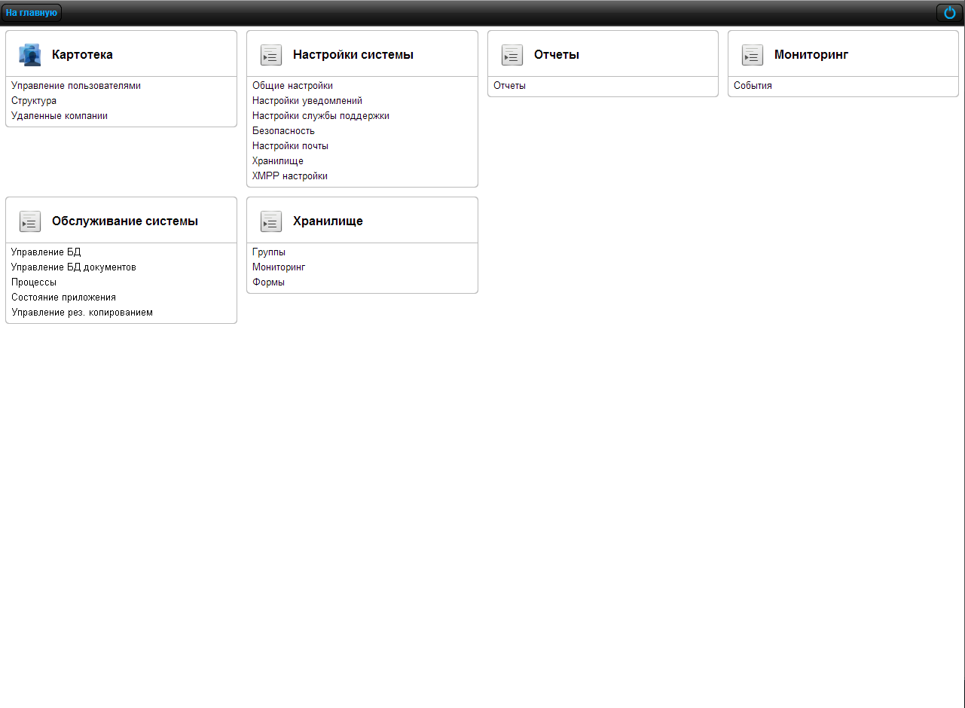Click the Хранилище panel title
This screenshot has width=965, height=708.
pyautogui.click(x=328, y=221)
